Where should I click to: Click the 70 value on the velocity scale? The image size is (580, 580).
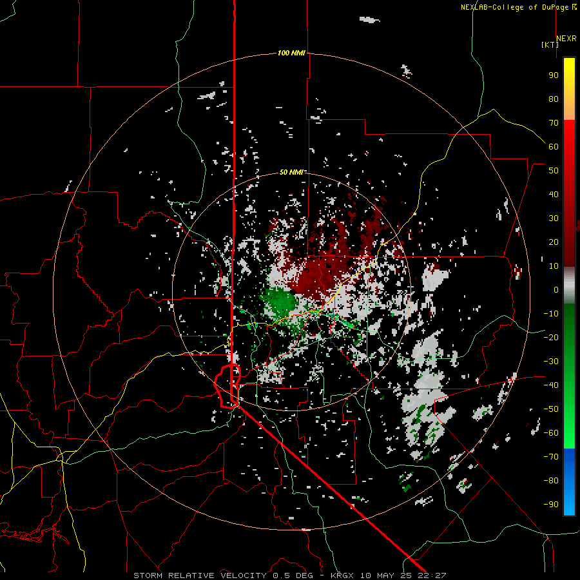[x=554, y=123]
